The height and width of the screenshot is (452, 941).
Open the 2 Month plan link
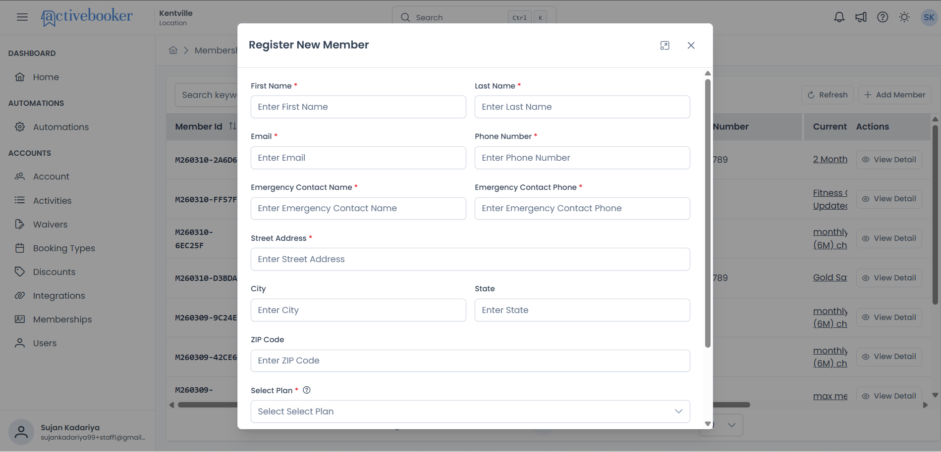[830, 159]
